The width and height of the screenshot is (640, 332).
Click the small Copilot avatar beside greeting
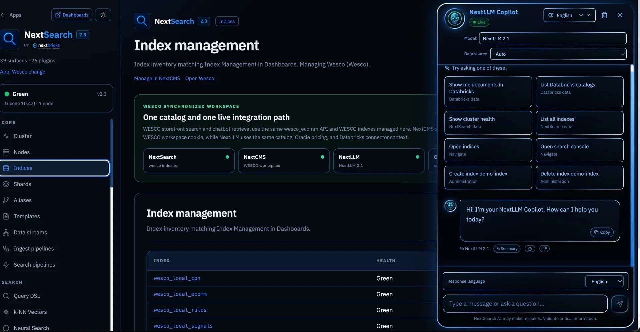[450, 206]
